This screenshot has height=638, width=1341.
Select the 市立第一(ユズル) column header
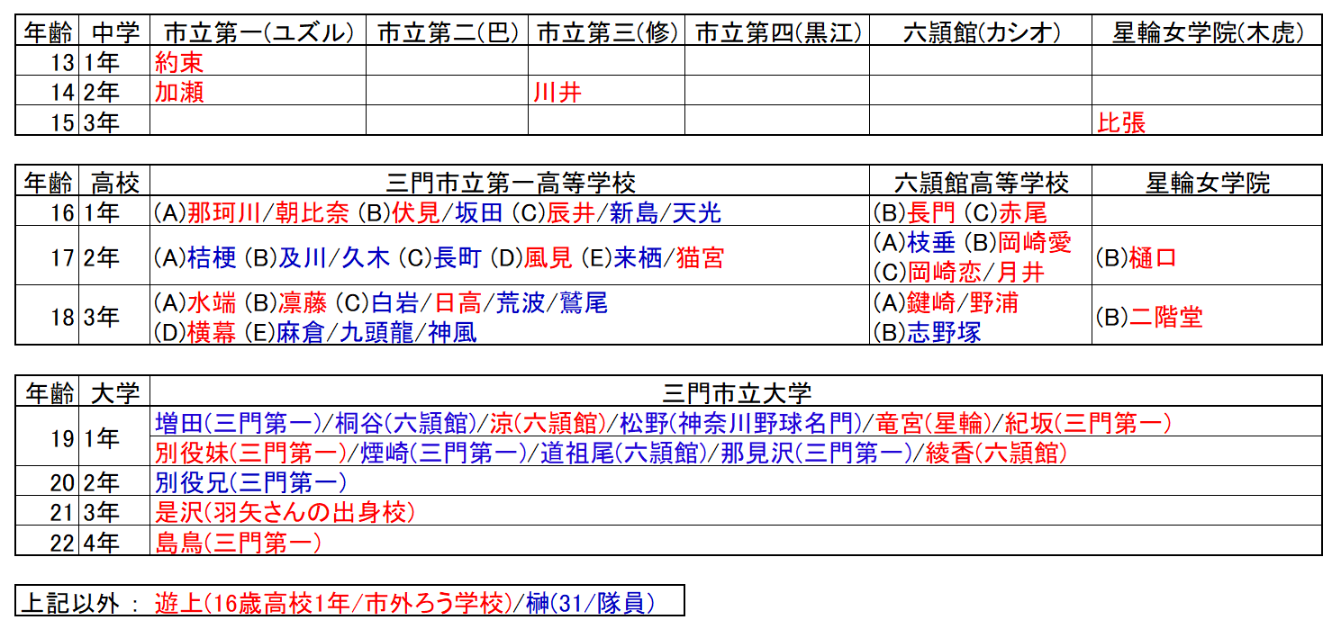point(258,32)
